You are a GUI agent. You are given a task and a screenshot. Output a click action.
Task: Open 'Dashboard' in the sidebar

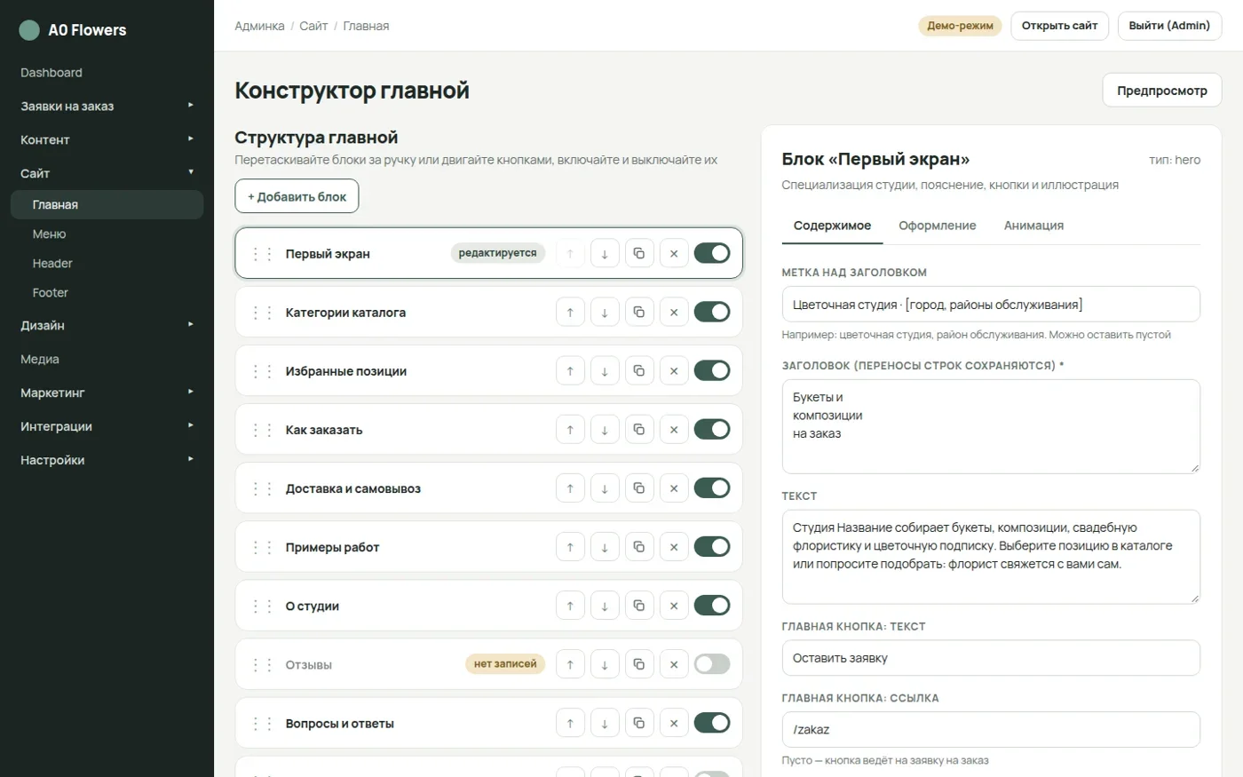tap(107, 73)
